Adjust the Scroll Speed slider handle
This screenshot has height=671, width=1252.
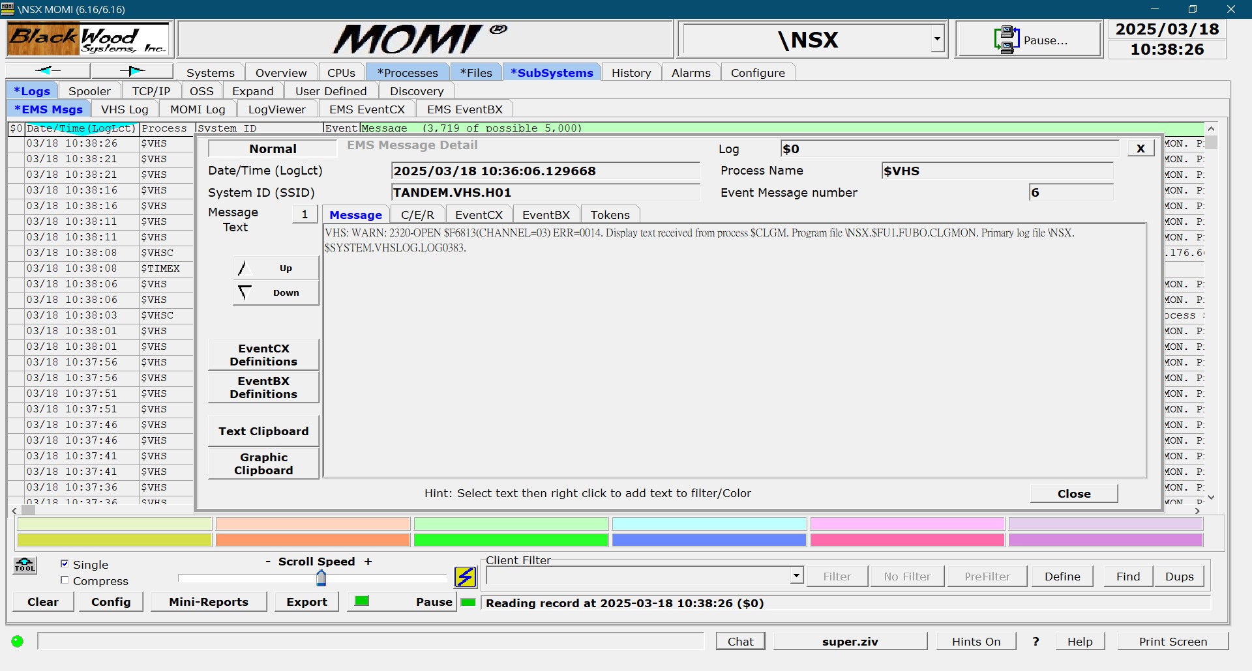tap(321, 577)
